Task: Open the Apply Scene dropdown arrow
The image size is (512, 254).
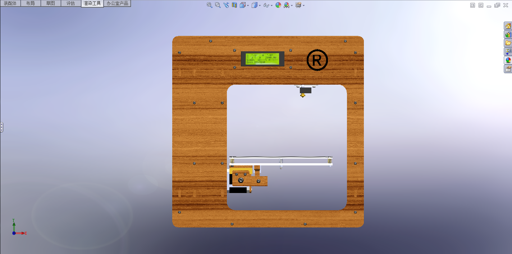Action: [x=292, y=5]
